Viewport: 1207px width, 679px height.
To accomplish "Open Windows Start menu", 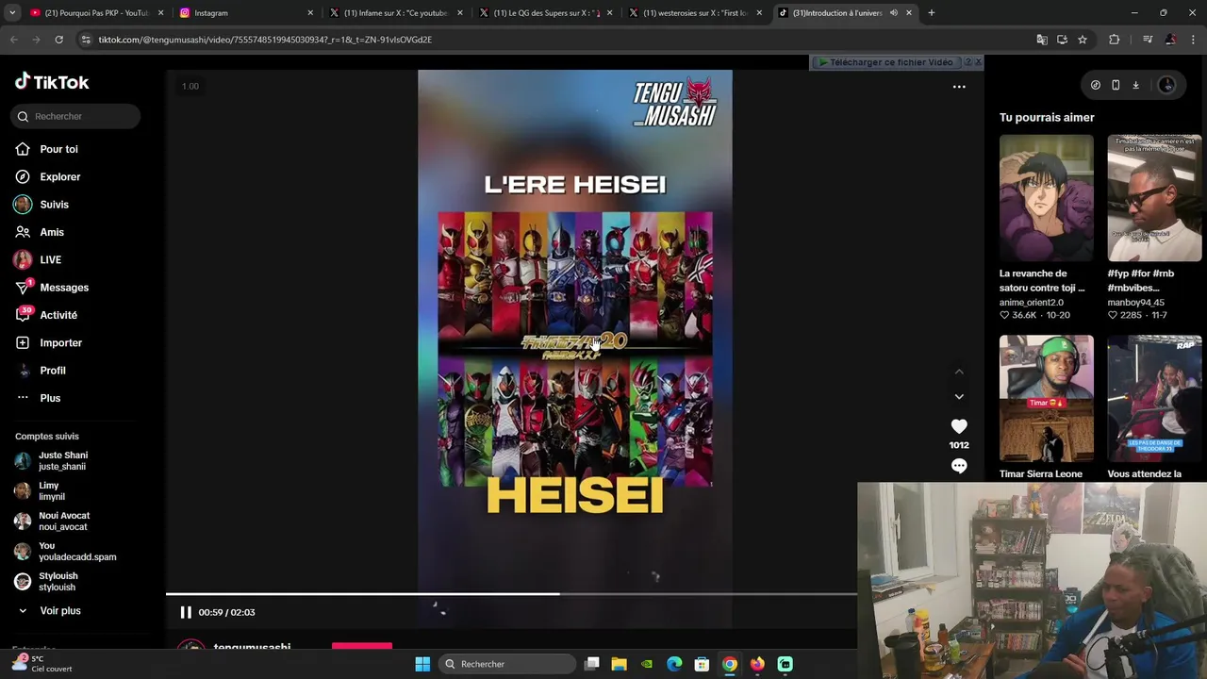I will (422, 664).
